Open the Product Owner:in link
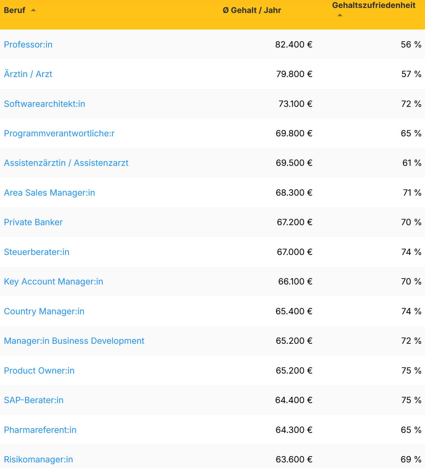 tap(39, 371)
